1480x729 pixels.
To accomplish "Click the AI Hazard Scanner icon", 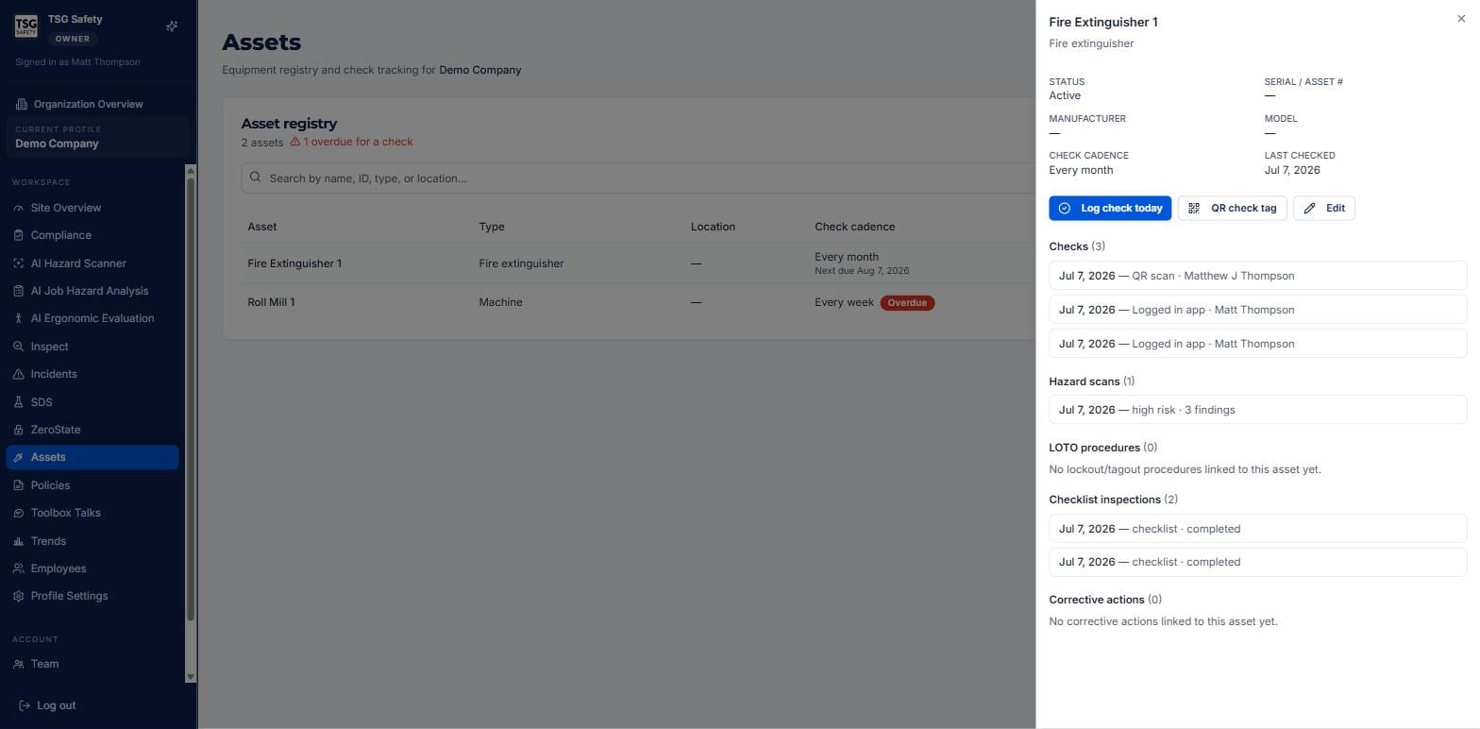I will click(18, 263).
